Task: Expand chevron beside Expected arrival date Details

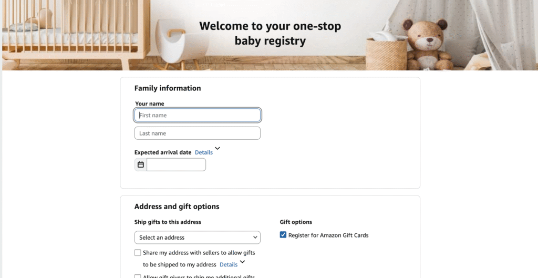Action: [x=218, y=149]
